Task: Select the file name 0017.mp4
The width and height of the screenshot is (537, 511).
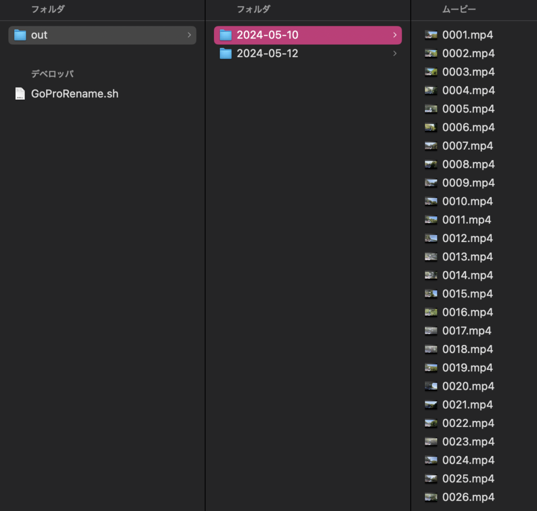Action: pyautogui.click(x=466, y=331)
